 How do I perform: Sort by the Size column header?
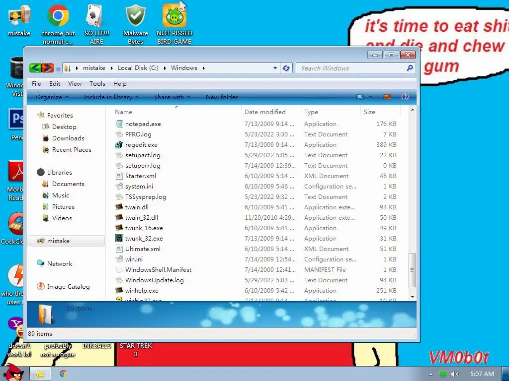(380, 112)
